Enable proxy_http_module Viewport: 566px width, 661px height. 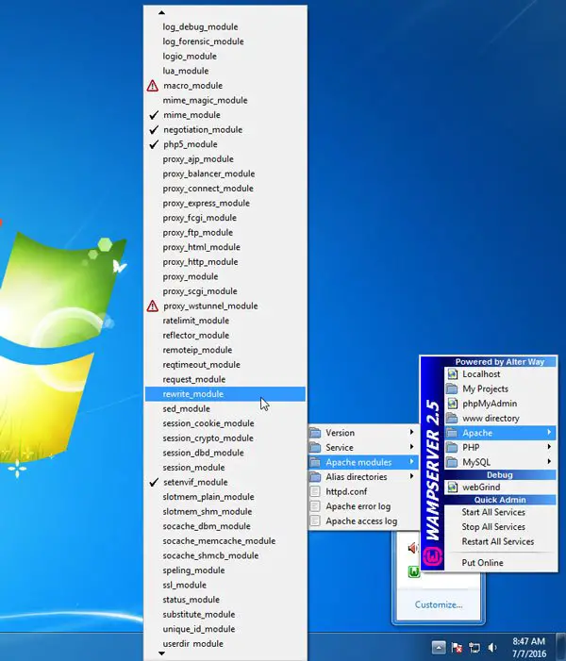coord(225,262)
